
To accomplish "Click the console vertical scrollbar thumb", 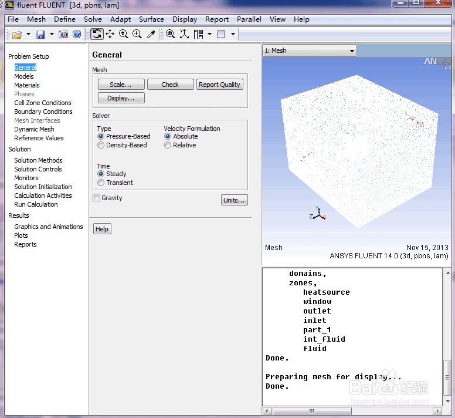I will pos(448,377).
